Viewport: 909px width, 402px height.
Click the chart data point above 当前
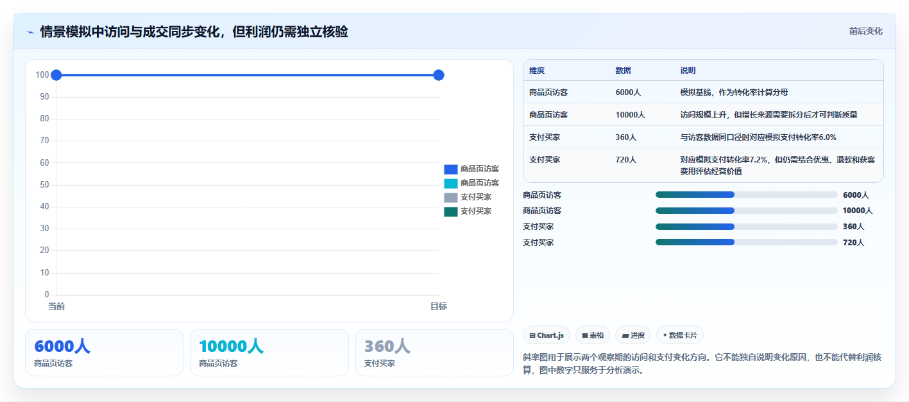coord(56,75)
